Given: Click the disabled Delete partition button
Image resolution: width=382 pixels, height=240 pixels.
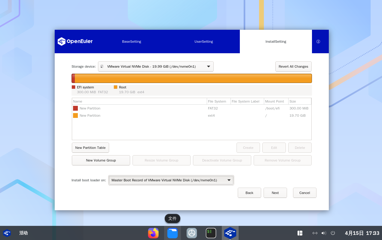Looking at the screenshot, I should pos(300,148).
